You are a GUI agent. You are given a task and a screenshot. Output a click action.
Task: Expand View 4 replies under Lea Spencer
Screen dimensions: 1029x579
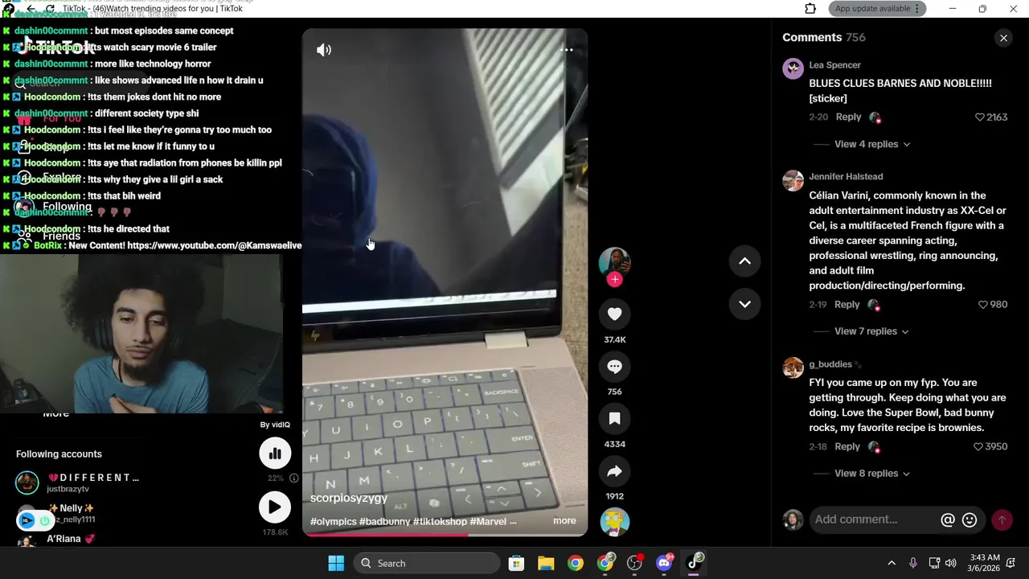(872, 144)
